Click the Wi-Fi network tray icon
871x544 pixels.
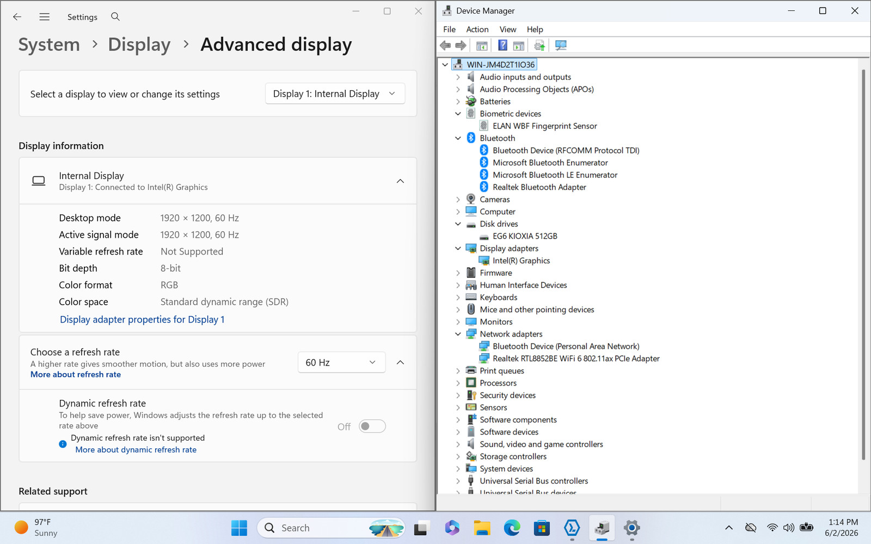tap(772, 528)
